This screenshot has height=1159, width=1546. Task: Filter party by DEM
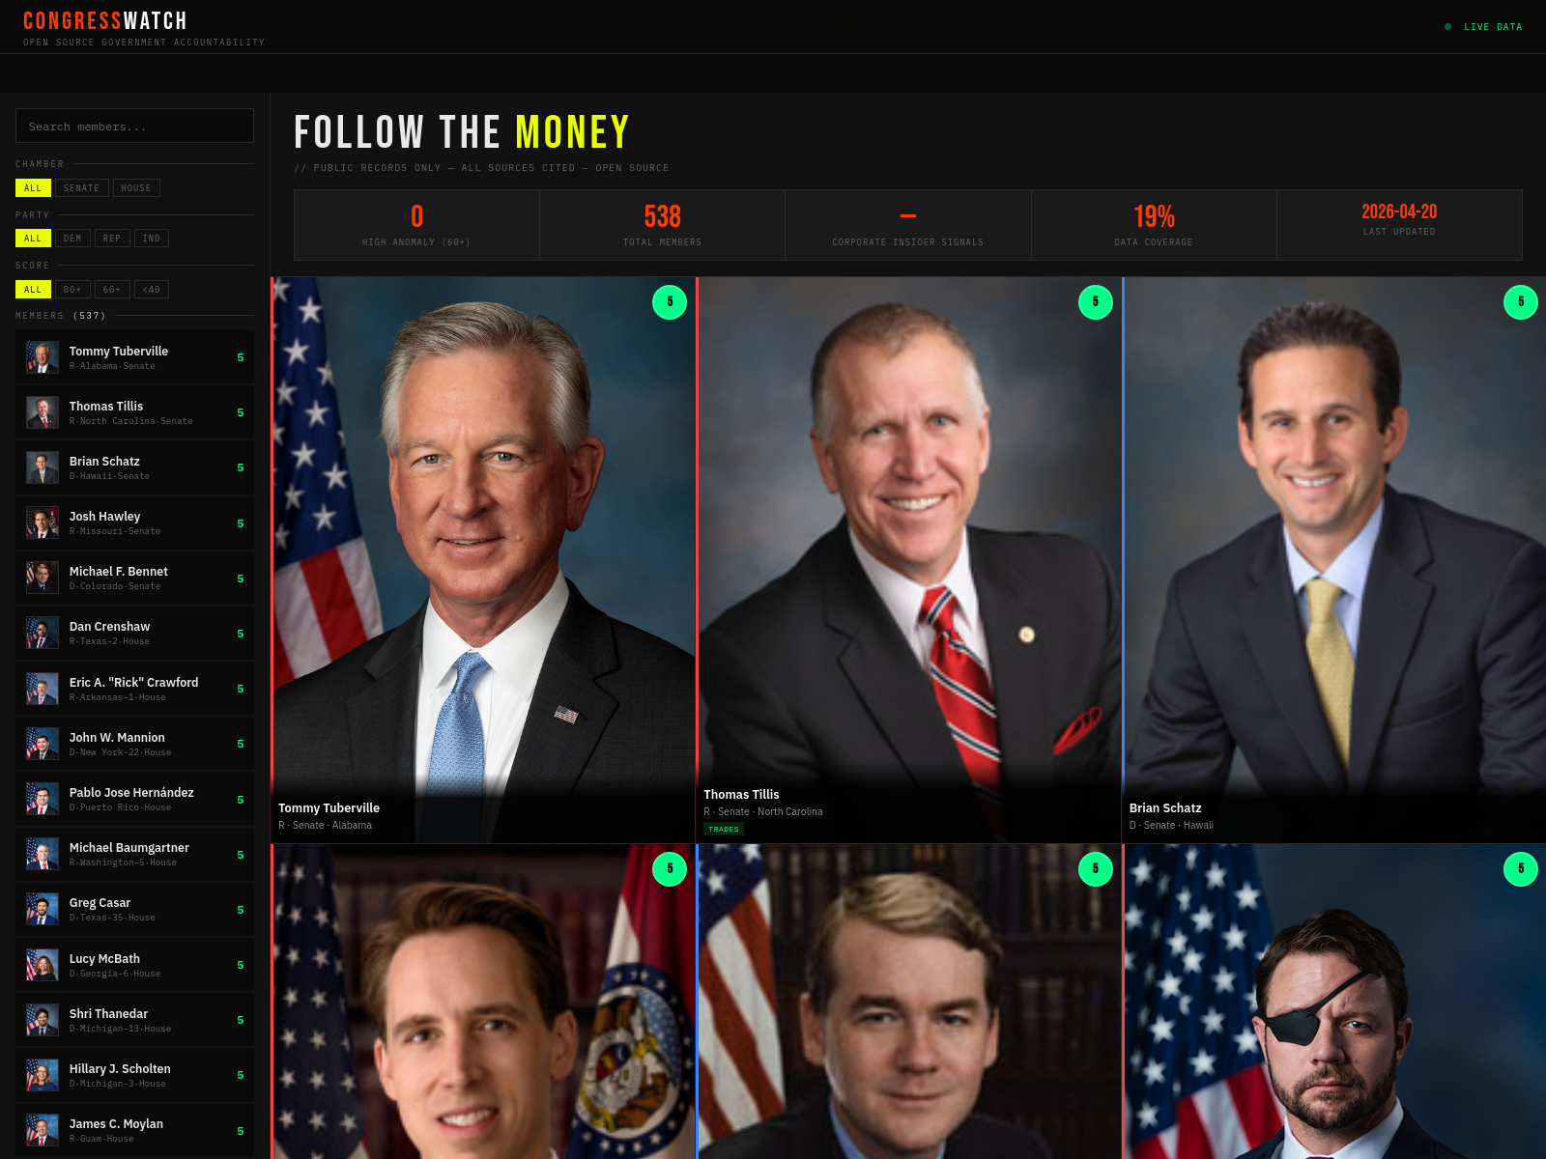(72, 239)
